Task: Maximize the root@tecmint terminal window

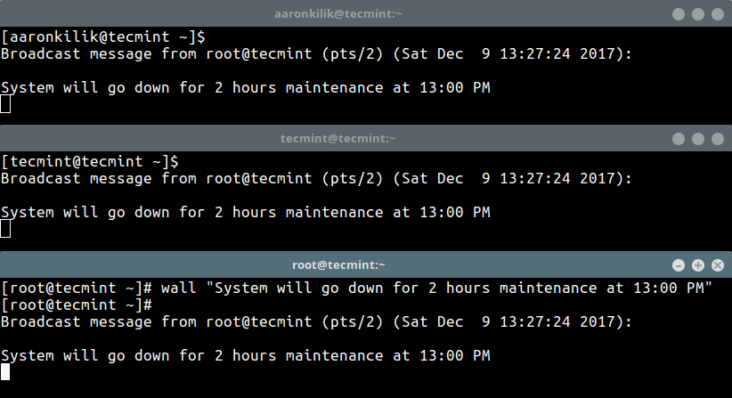Action: [x=697, y=265]
